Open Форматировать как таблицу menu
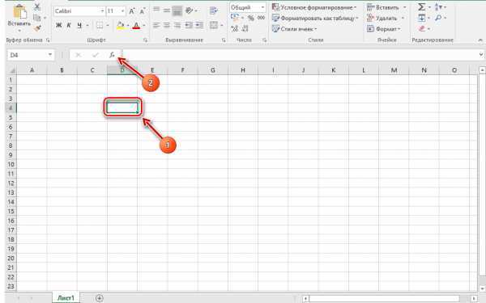The image size is (486, 303). pos(315,19)
